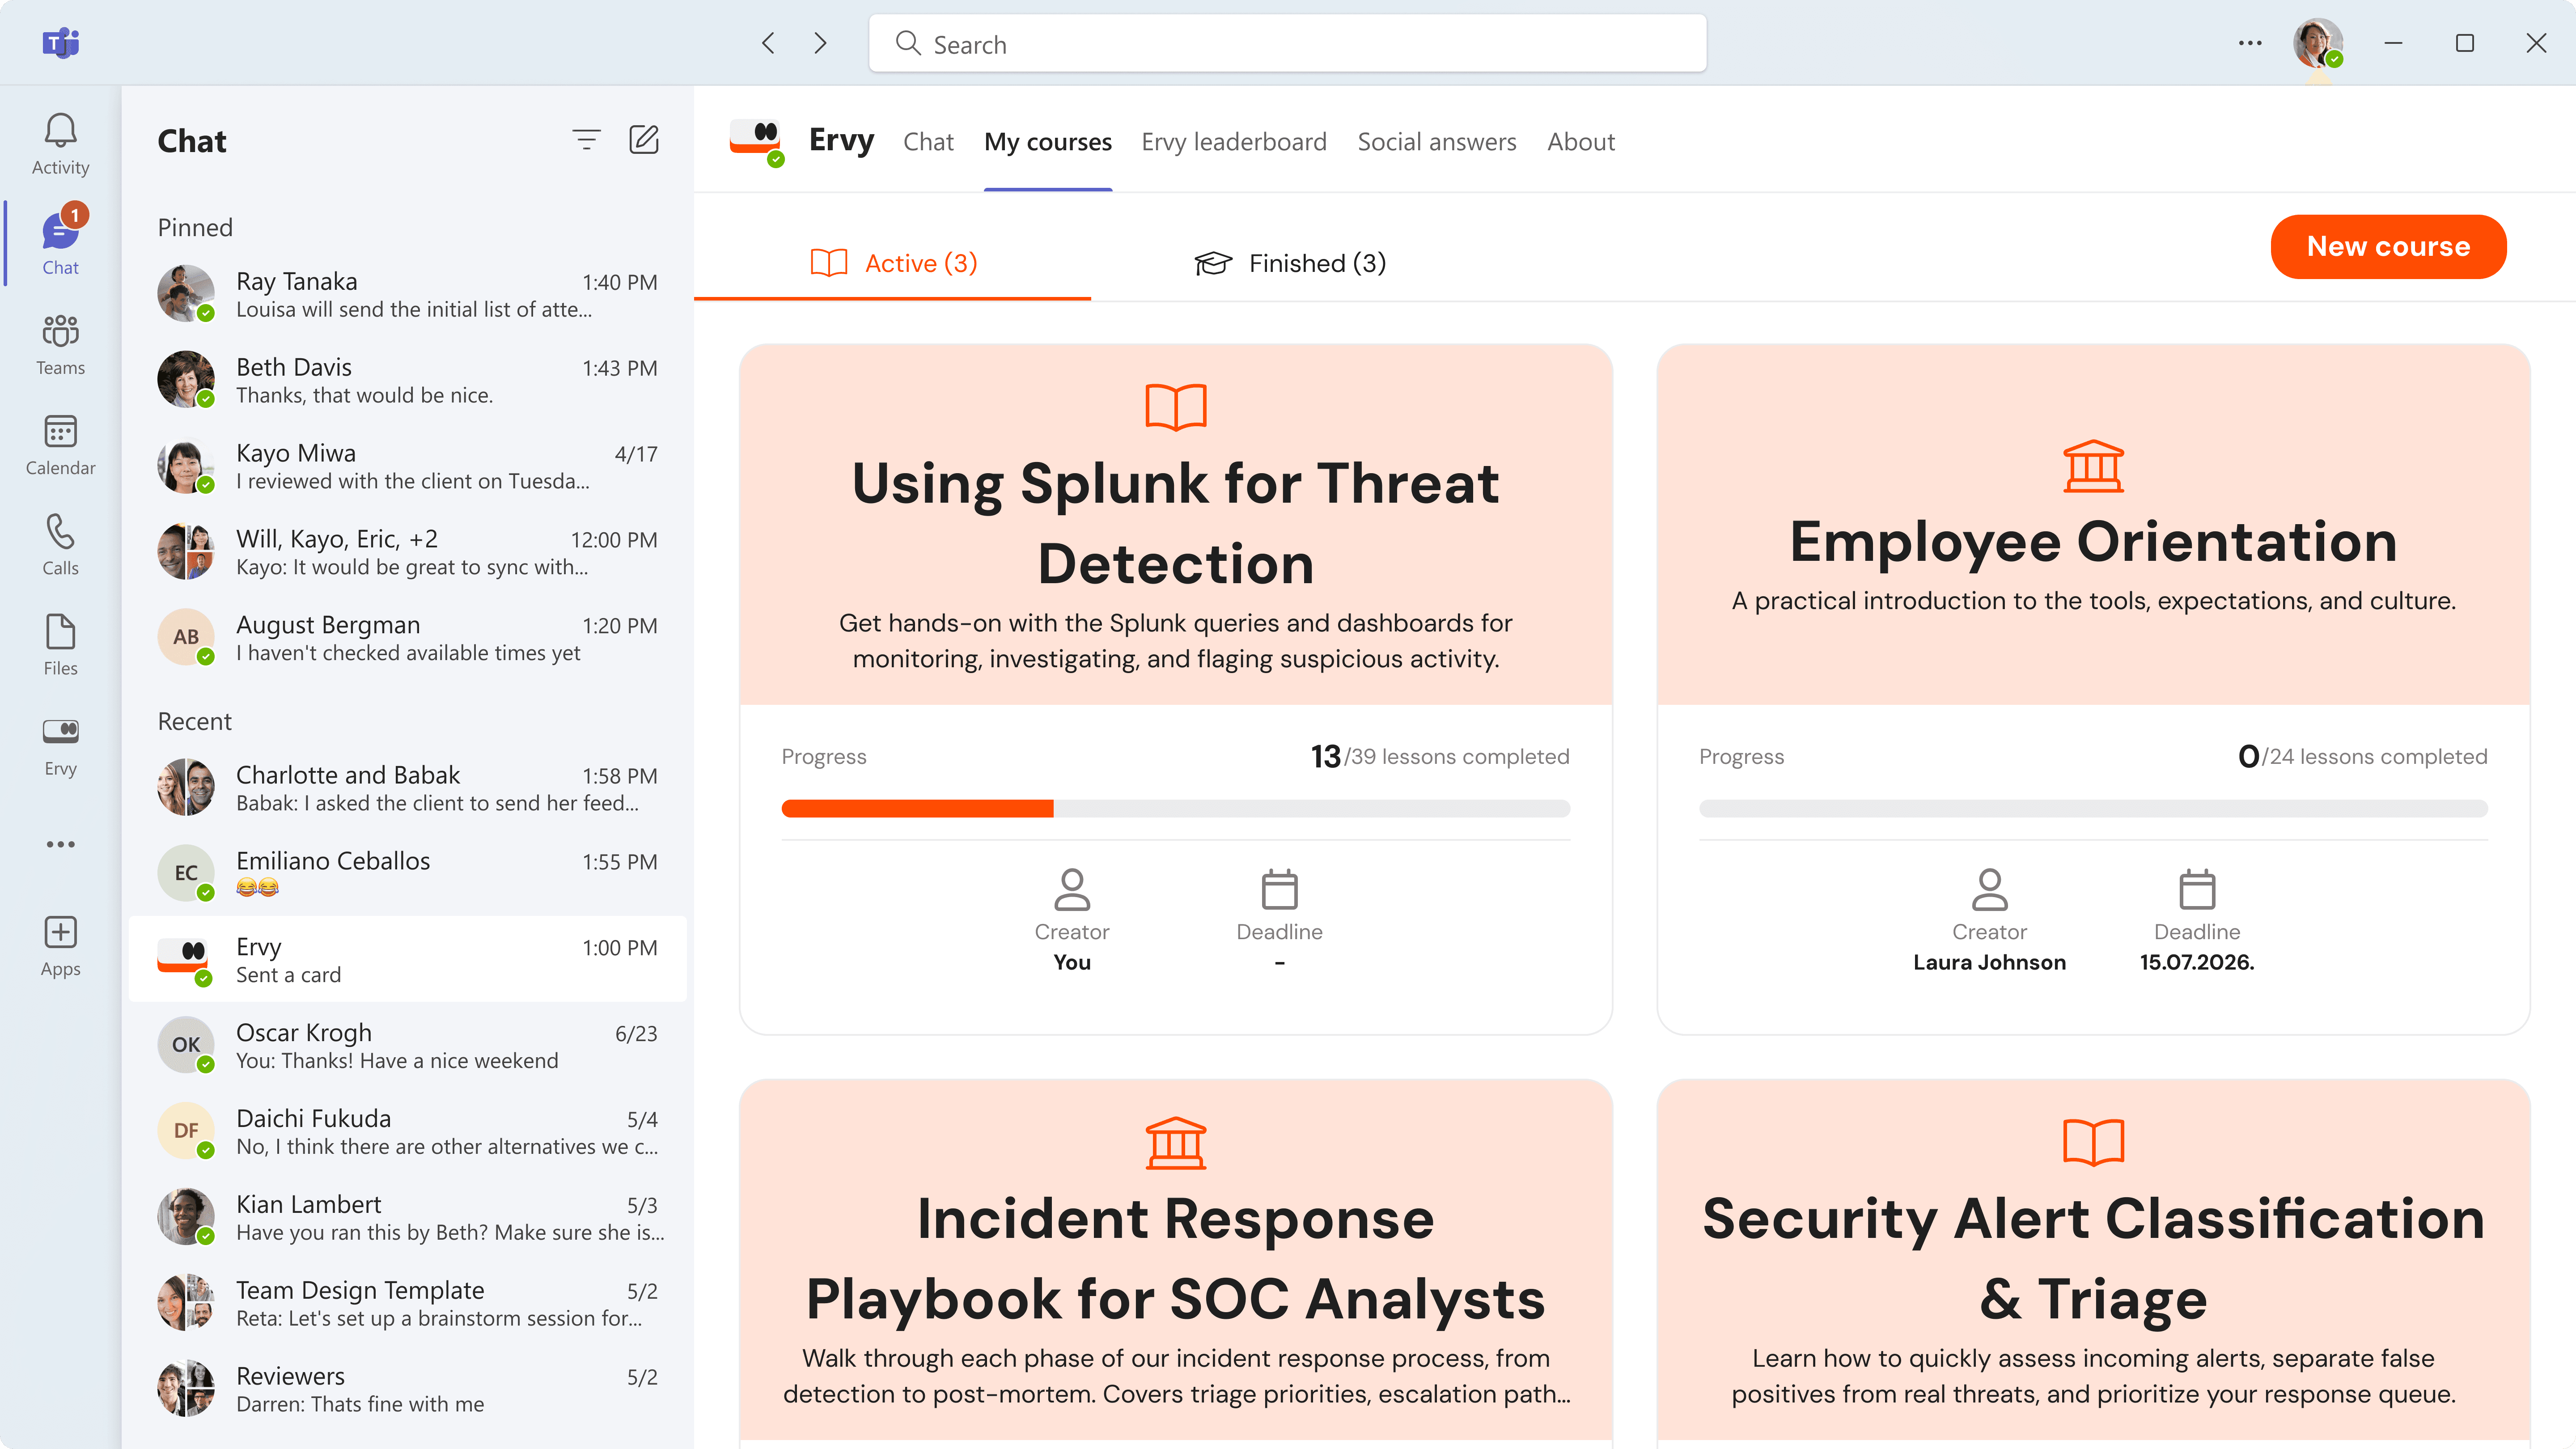
Task: Open the chat filter icon
Action: click(586, 140)
